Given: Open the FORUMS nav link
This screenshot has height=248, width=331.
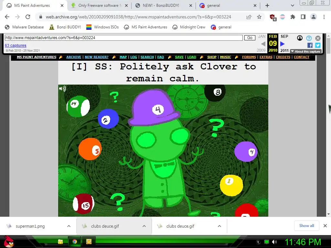Looking at the screenshot, I should pyautogui.click(x=249, y=57).
